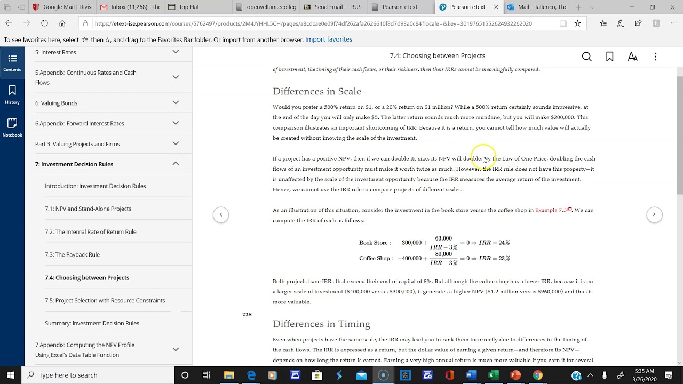Viewport: 683px width, 384px height.
Task: Open Windows Task View
Action: tap(207, 375)
